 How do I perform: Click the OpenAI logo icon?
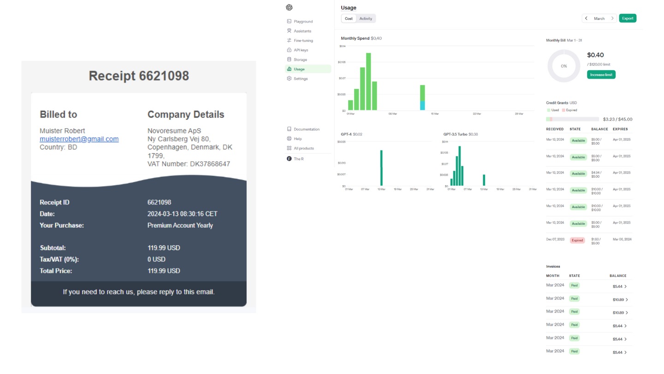click(x=289, y=7)
